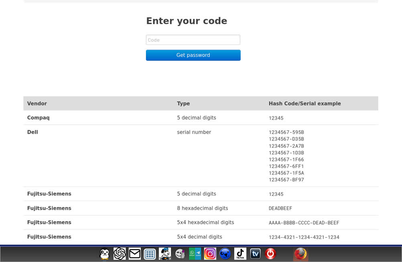Click the DEADBEEF example code

coord(280,209)
